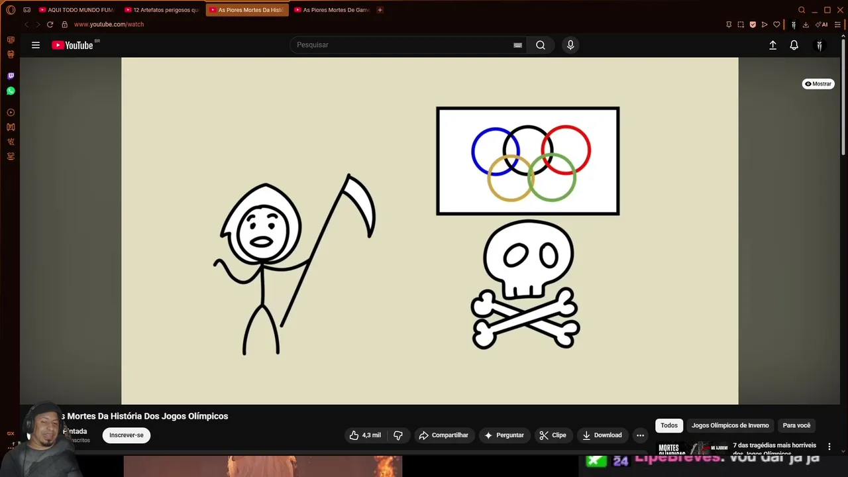Click the pinboard pin icon in toolbar
This screenshot has height=477, width=848.
coord(729,25)
